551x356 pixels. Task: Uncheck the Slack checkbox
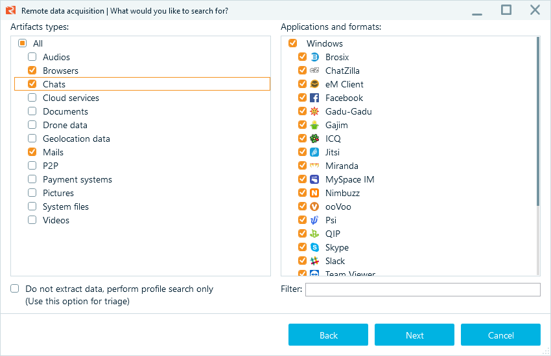[x=302, y=261]
